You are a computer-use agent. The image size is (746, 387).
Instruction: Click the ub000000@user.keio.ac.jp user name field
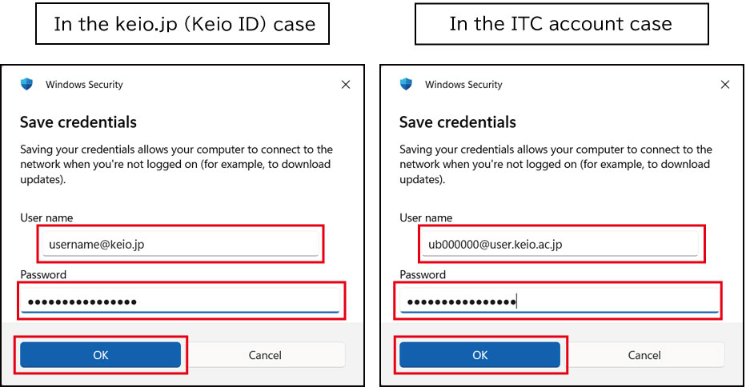(559, 245)
